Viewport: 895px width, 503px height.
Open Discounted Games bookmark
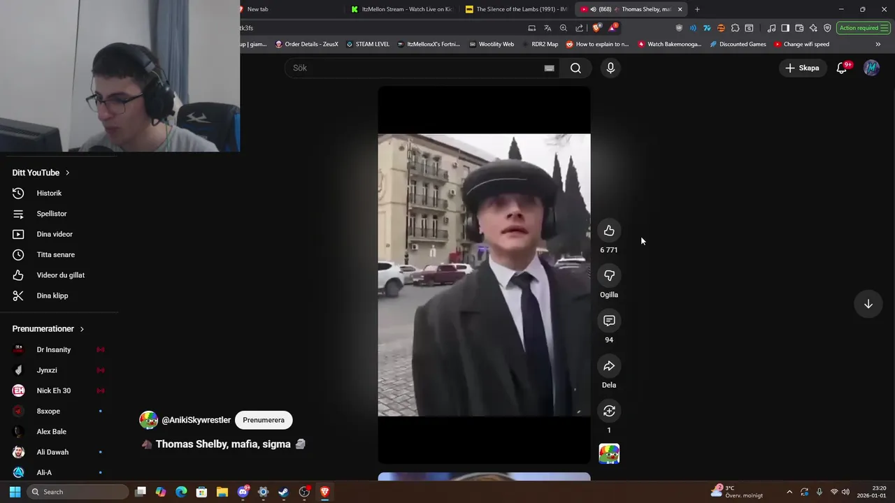tap(738, 44)
